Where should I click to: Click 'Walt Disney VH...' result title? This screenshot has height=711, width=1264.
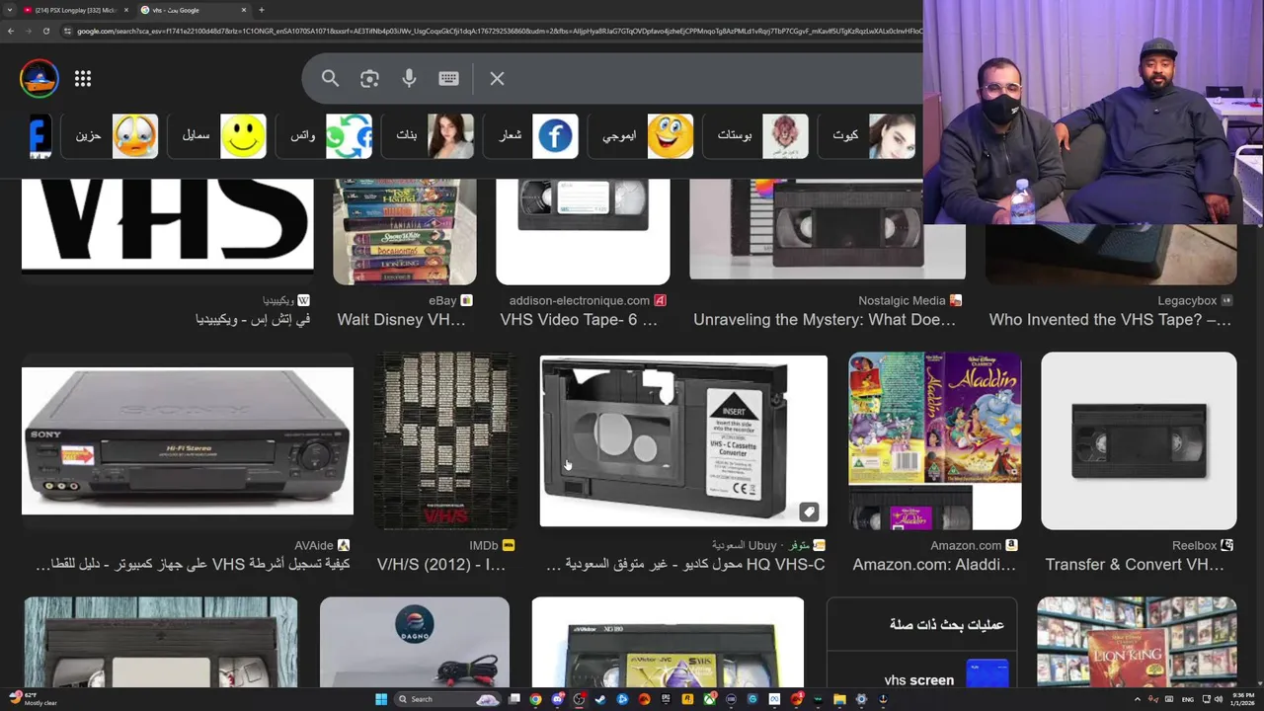[x=401, y=319]
